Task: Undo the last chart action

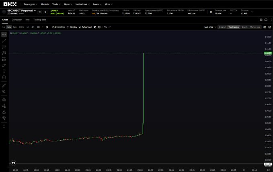Action: click(x=105, y=27)
